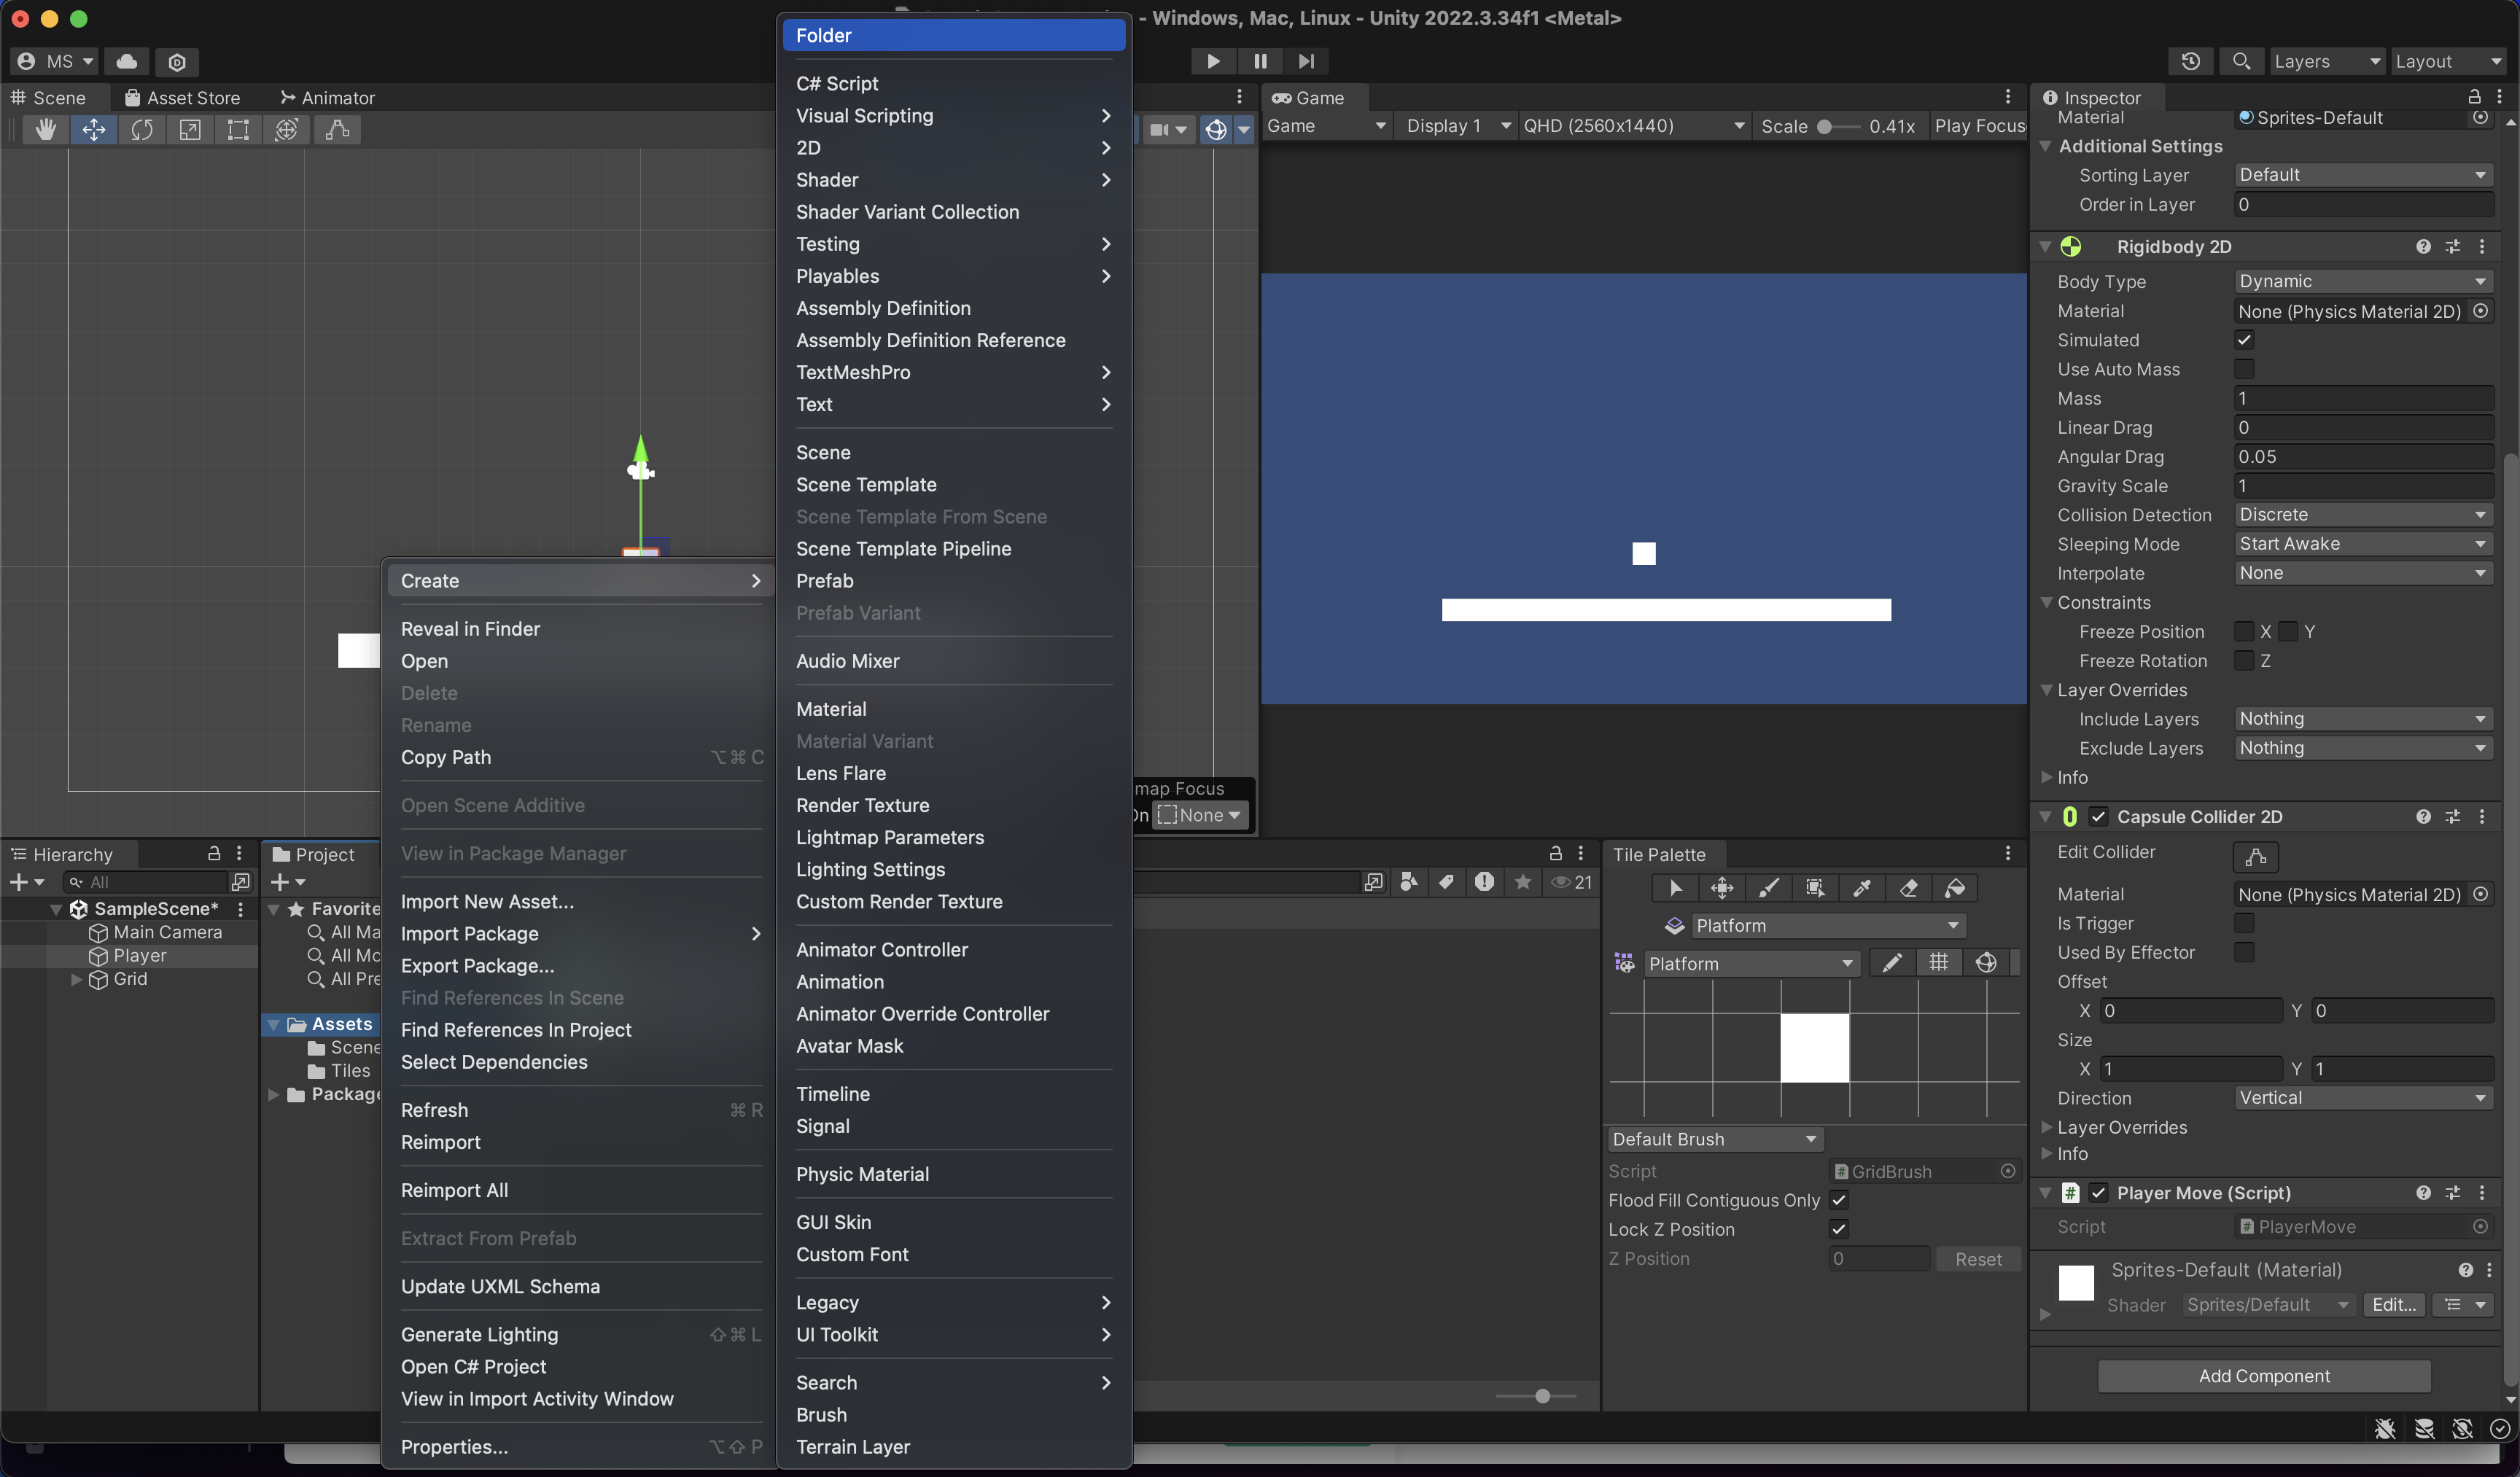Select the Rect transform tool

238,130
